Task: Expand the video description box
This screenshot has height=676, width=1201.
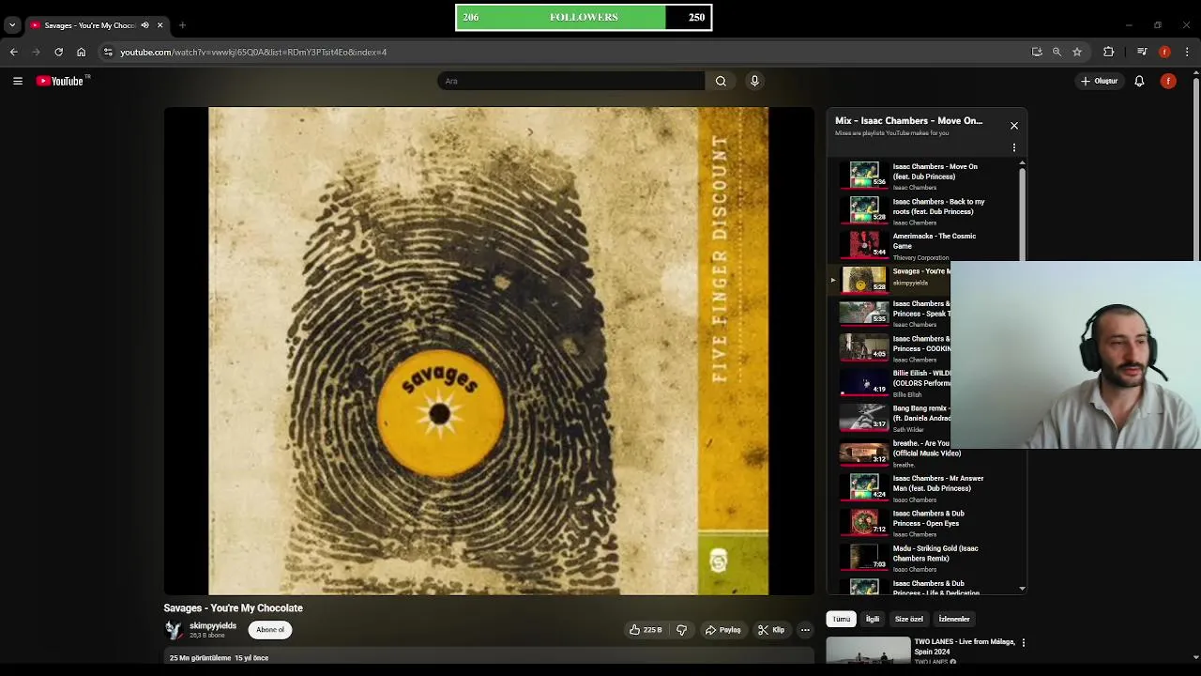Action: click(x=489, y=657)
